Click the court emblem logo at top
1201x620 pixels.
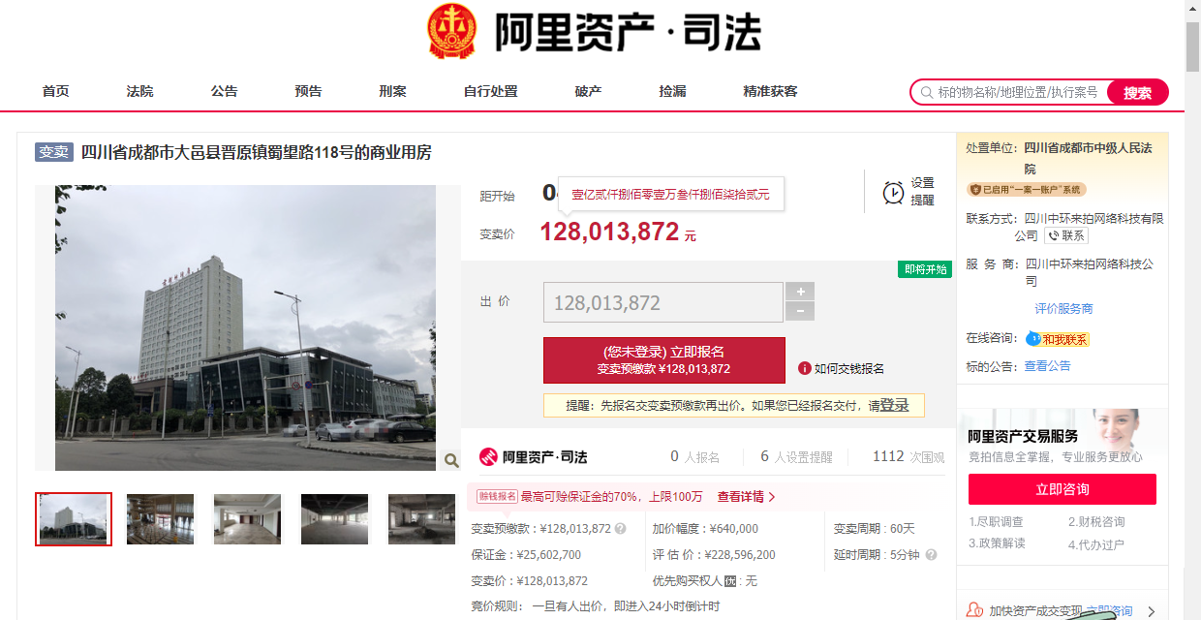pyautogui.click(x=452, y=32)
